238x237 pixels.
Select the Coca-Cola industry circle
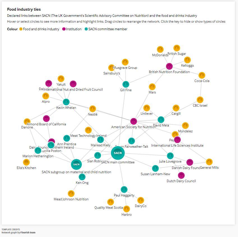(202, 75)
